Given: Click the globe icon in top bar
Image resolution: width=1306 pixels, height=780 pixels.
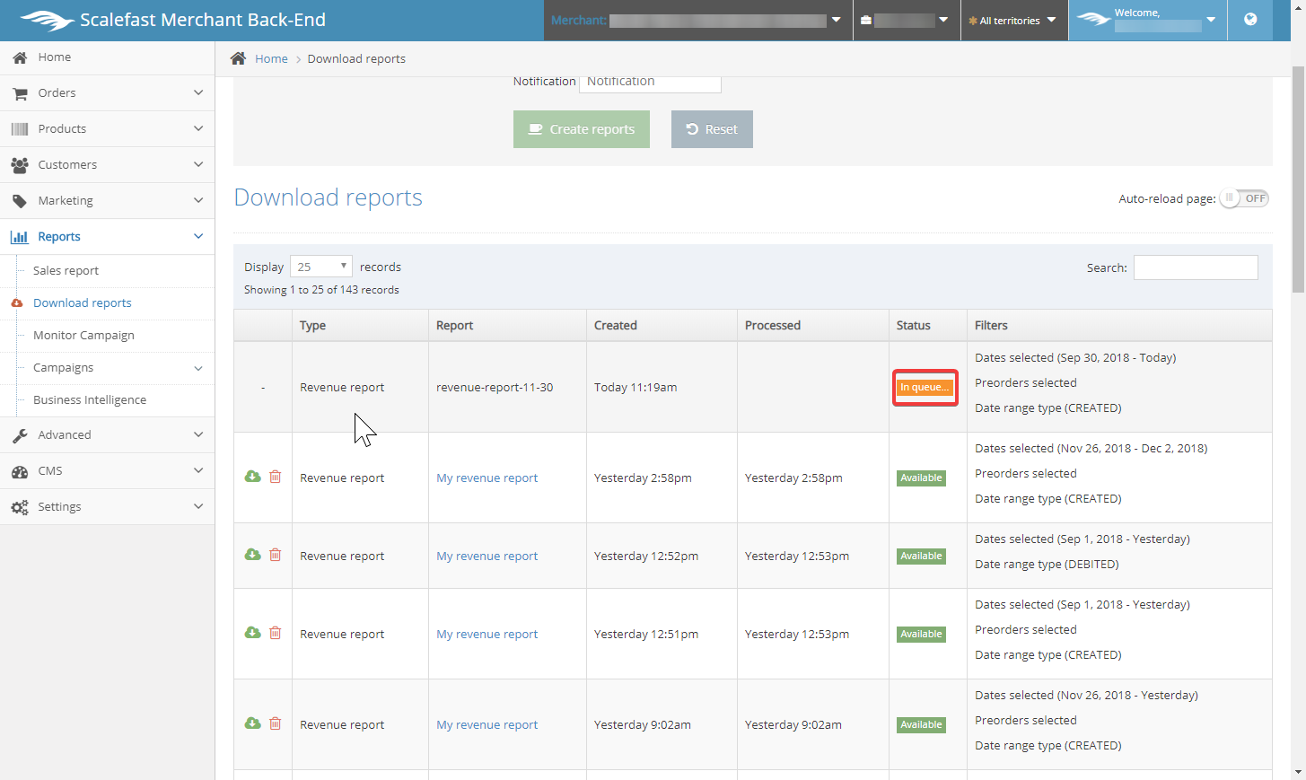Looking at the screenshot, I should click(x=1250, y=20).
